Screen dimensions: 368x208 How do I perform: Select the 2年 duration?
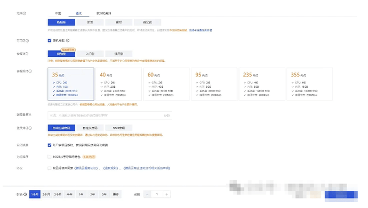click(x=92, y=194)
